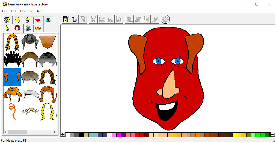Click the skew downward toolbar icon

pyautogui.click(x=155, y=19)
